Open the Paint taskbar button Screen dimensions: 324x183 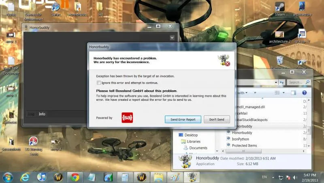pyautogui.click(x=175, y=177)
